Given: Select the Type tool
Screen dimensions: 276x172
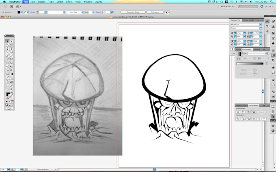Looking at the screenshot, I should pyautogui.click(x=11, y=49).
